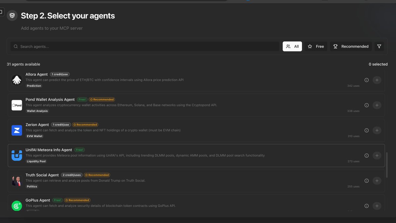
Task: Open Truth Social Agent info icon
Action: point(366,181)
